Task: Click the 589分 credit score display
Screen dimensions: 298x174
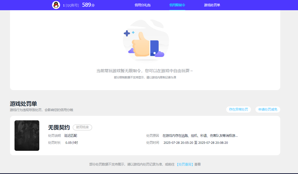Action: pos(88,5)
